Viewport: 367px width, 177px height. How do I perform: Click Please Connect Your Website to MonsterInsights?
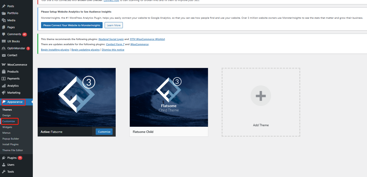click(x=72, y=25)
